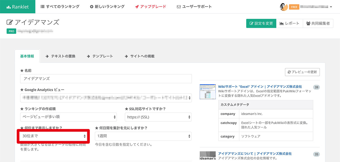Switch to テンプレート tab
Image resolution: width=340 pixels, height=162 pixels.
click(100, 56)
